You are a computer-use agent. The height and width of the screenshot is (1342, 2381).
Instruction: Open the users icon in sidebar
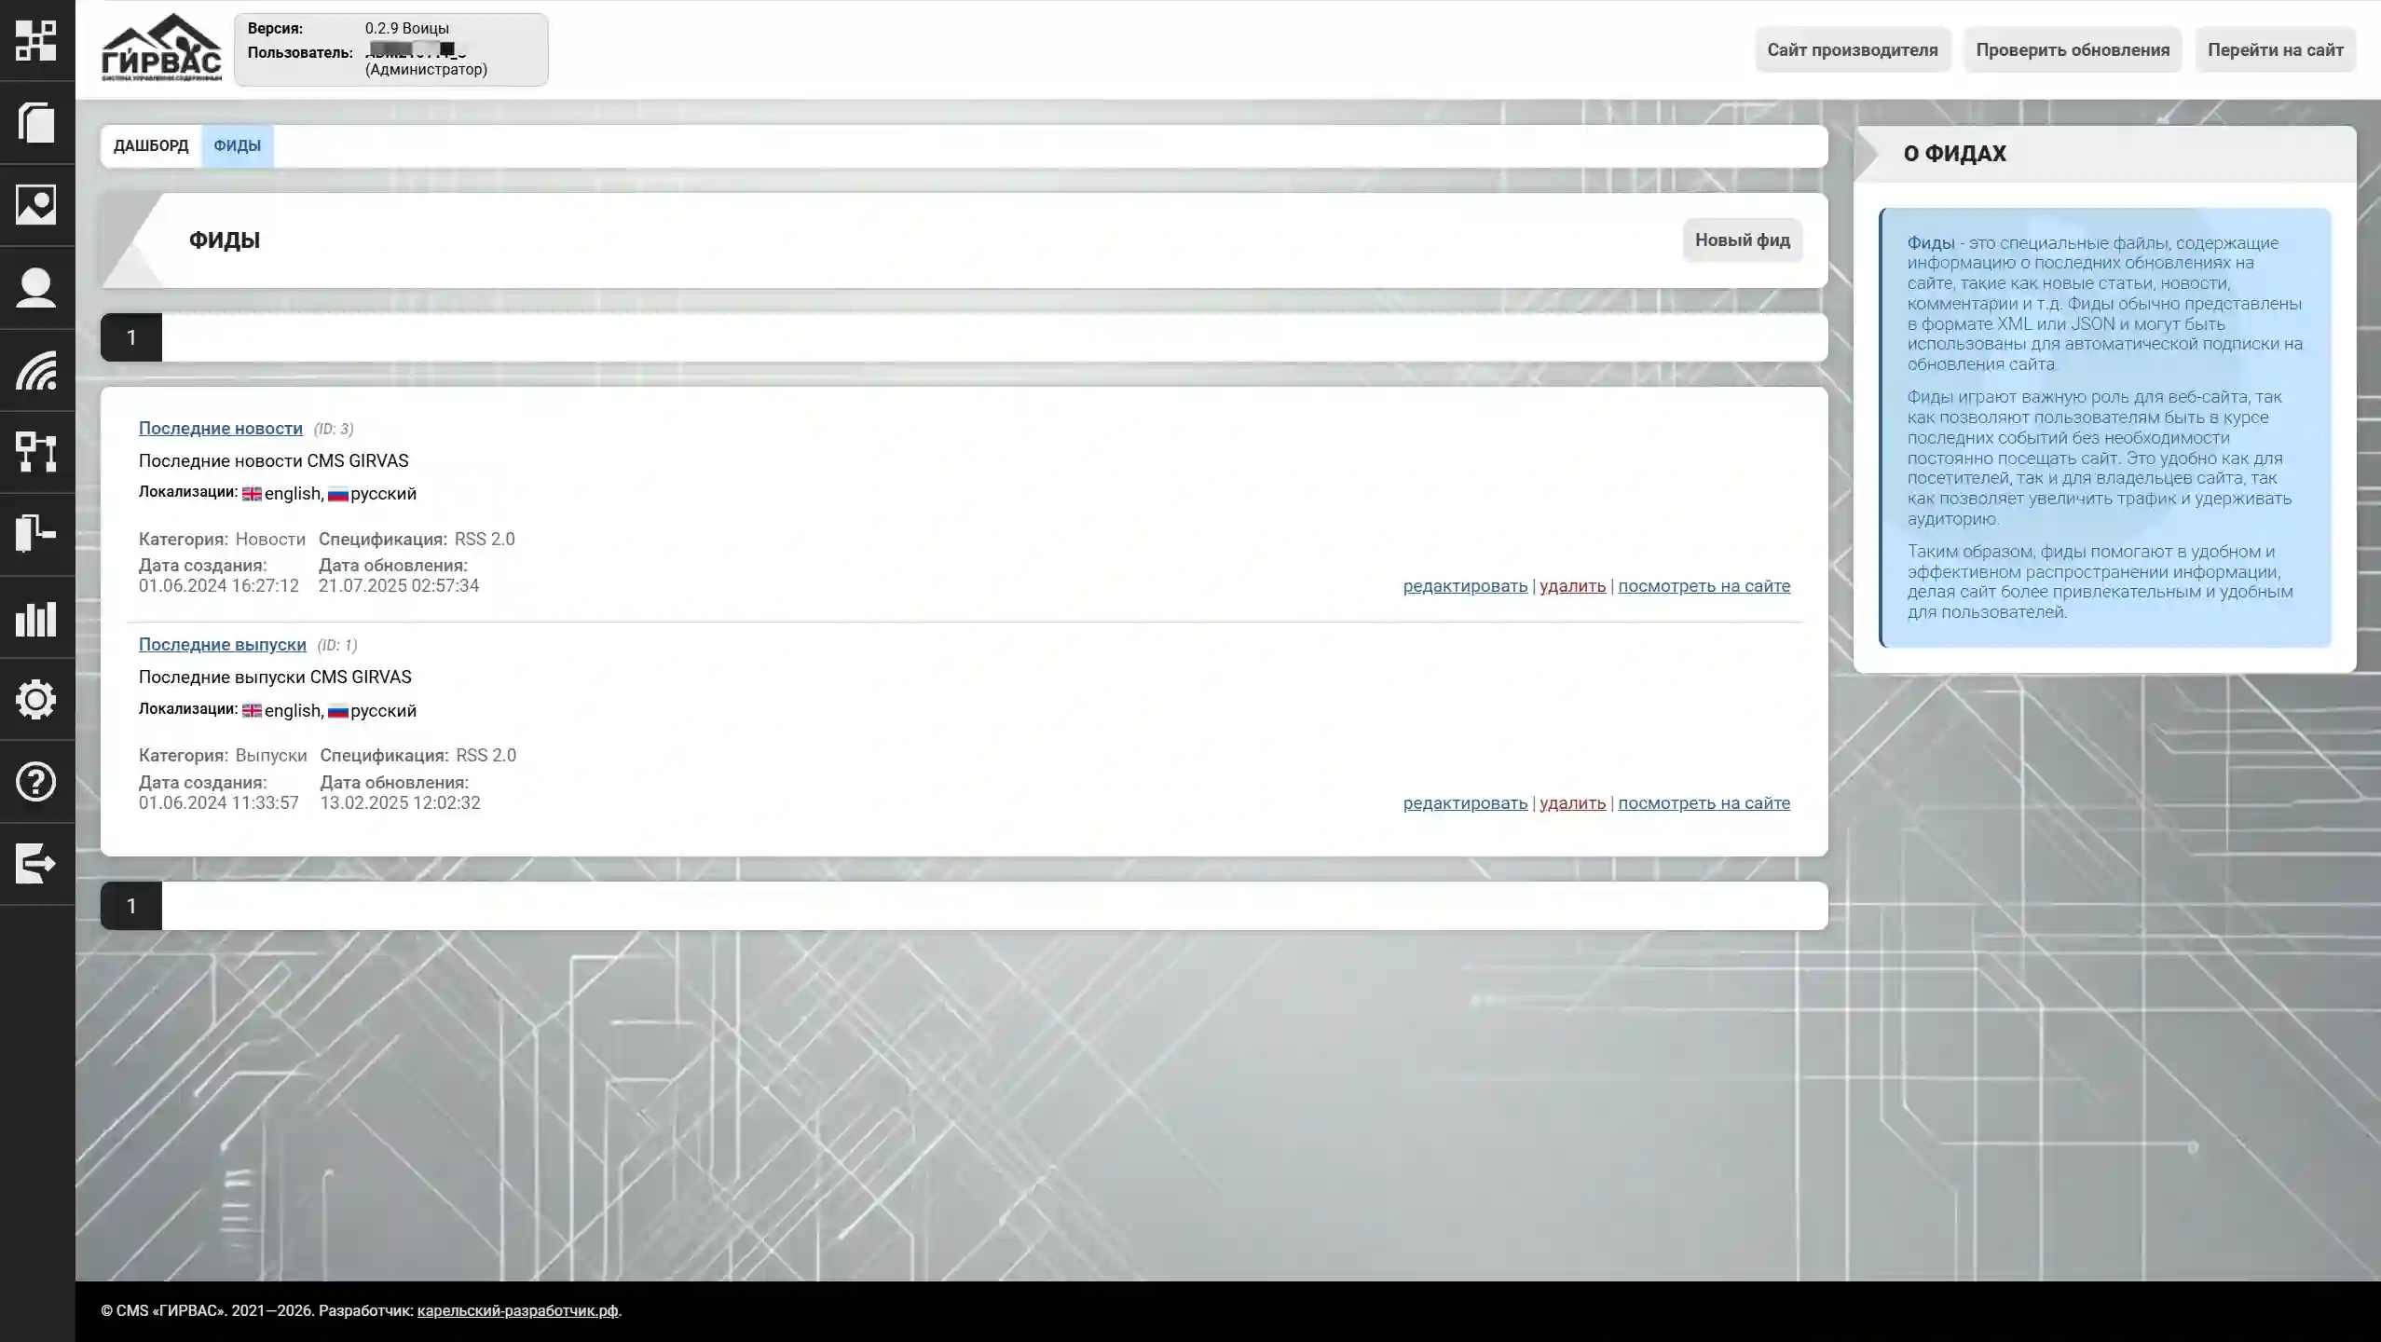point(36,288)
